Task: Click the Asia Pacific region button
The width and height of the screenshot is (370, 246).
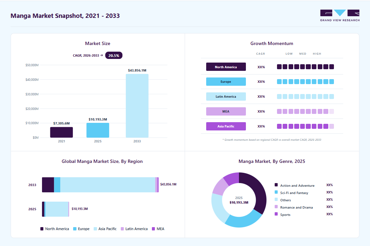Action: [x=226, y=126]
